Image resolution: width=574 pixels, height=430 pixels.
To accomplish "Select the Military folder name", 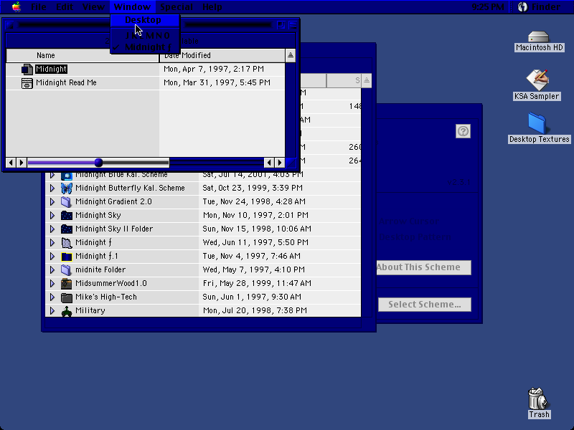I will (90, 311).
